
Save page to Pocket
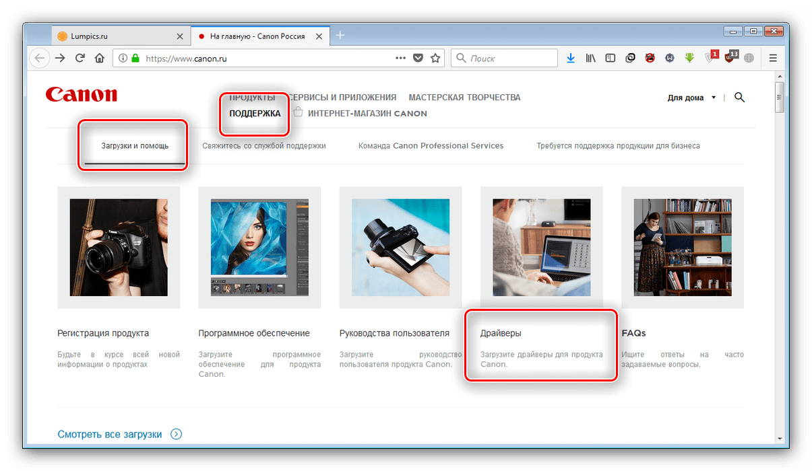[418, 59]
